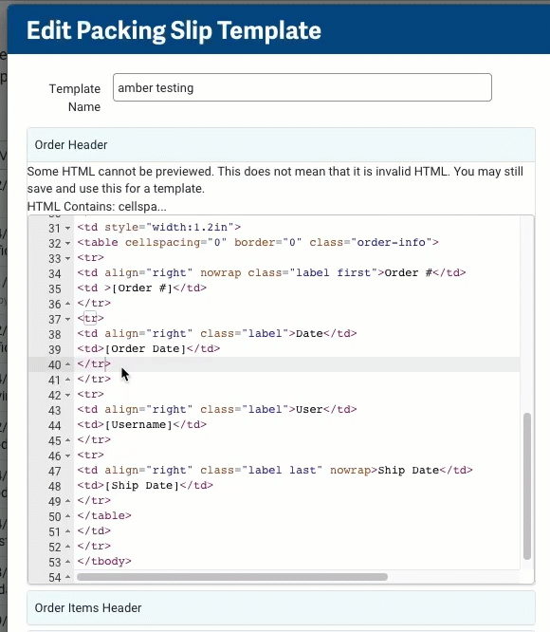The width and height of the screenshot is (550, 632).
Task: Click line number 35 in the gutter
Action: point(55,289)
